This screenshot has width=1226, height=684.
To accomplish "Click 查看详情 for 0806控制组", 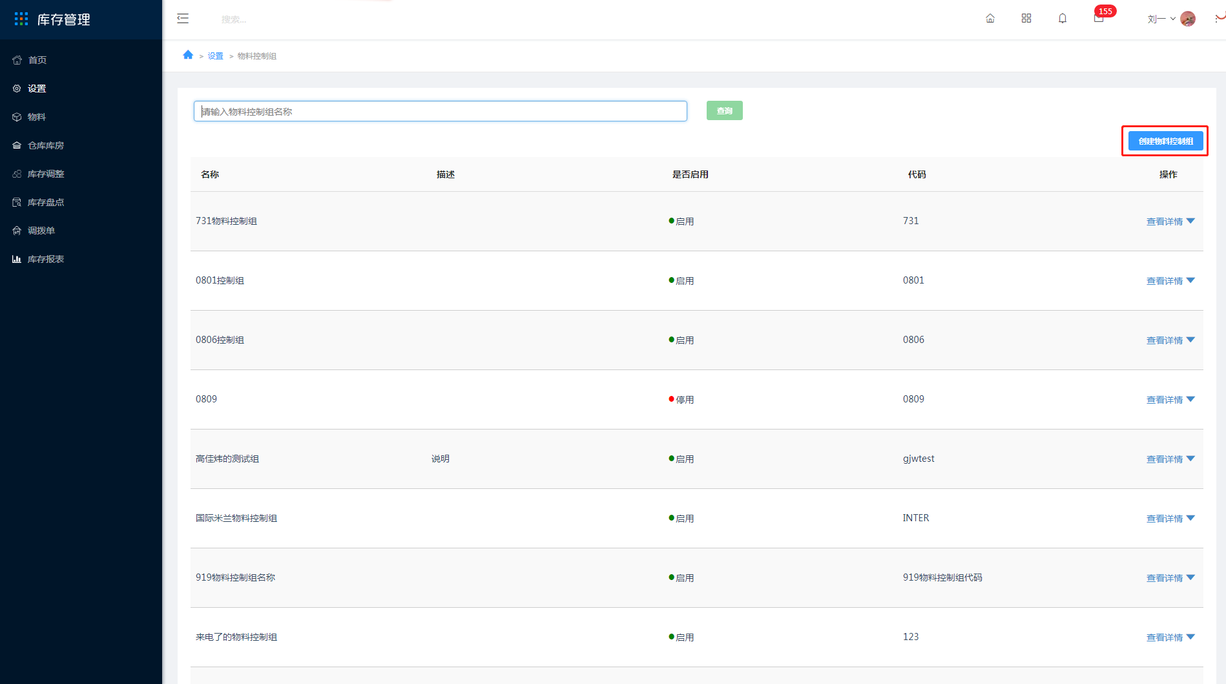I will click(1164, 340).
